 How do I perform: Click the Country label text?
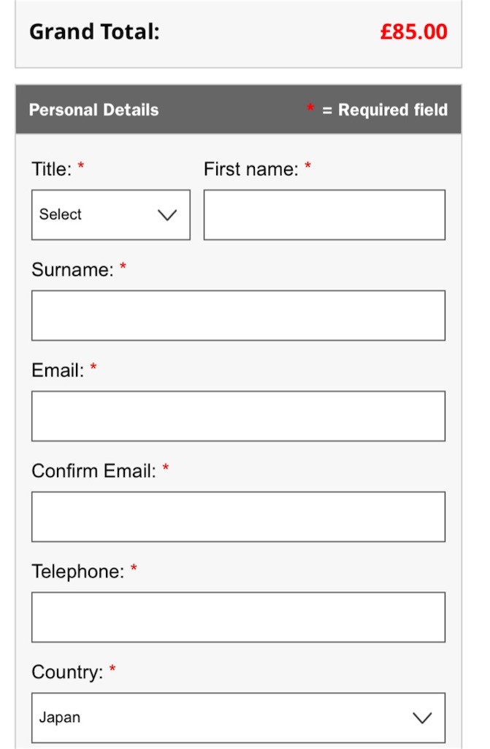point(67,673)
